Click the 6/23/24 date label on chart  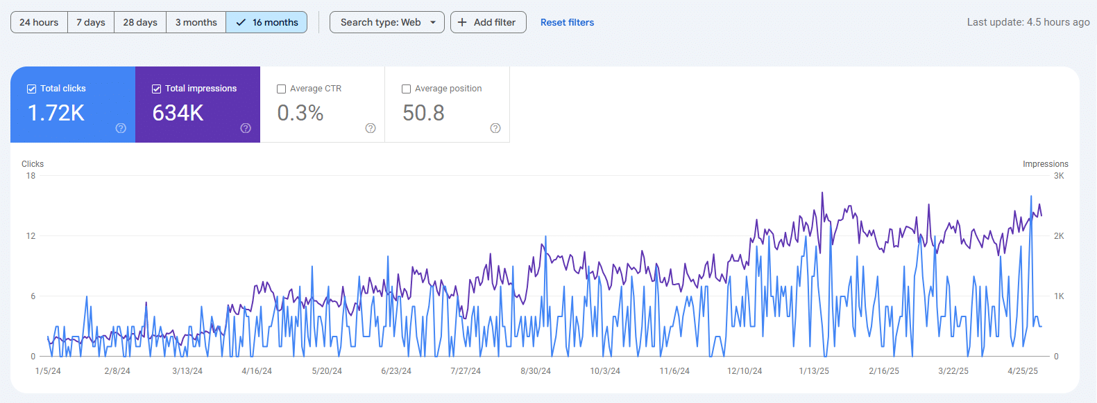coord(396,371)
